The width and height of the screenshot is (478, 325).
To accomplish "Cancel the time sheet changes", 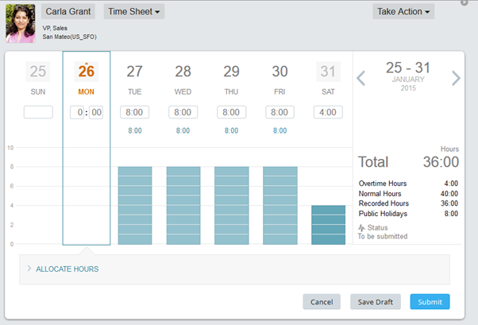I will 322,302.
